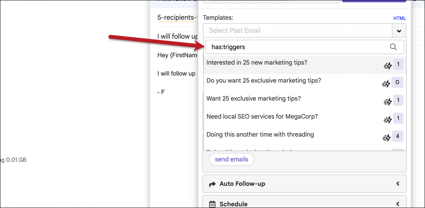Click the lightning triggers icon beside "Need local SEO services for MegaCorp?"
The height and width of the screenshot is (208, 425).
(388, 119)
